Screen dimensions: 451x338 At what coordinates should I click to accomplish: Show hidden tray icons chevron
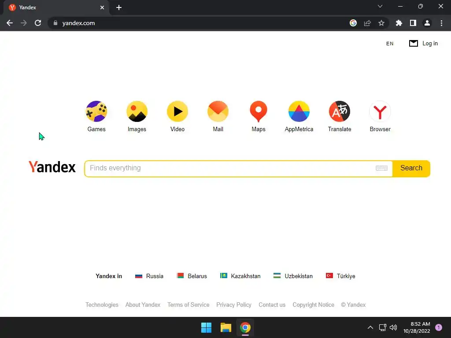[370, 327]
